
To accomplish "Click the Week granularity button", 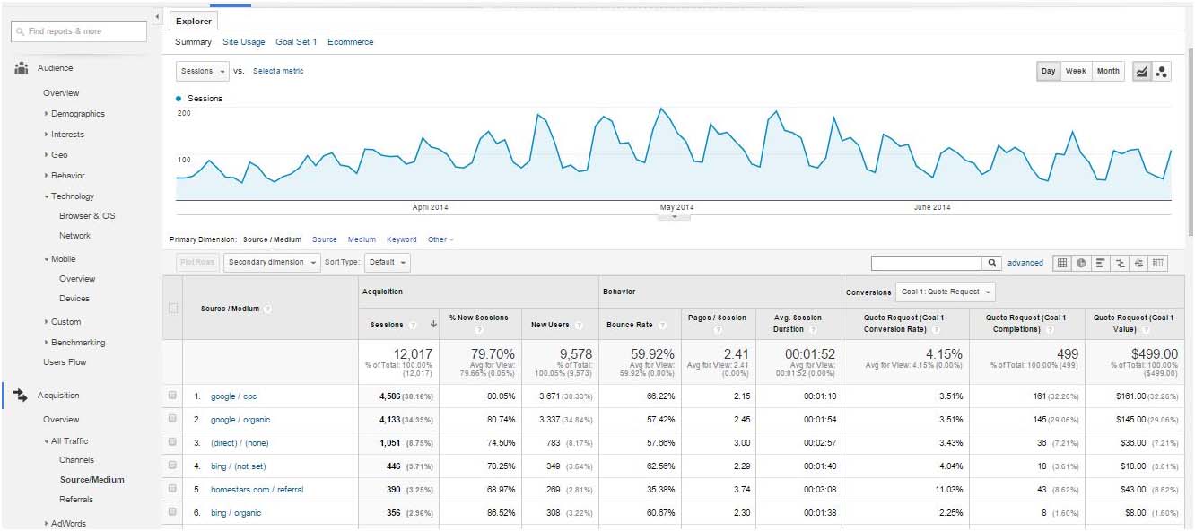I will (x=1075, y=72).
